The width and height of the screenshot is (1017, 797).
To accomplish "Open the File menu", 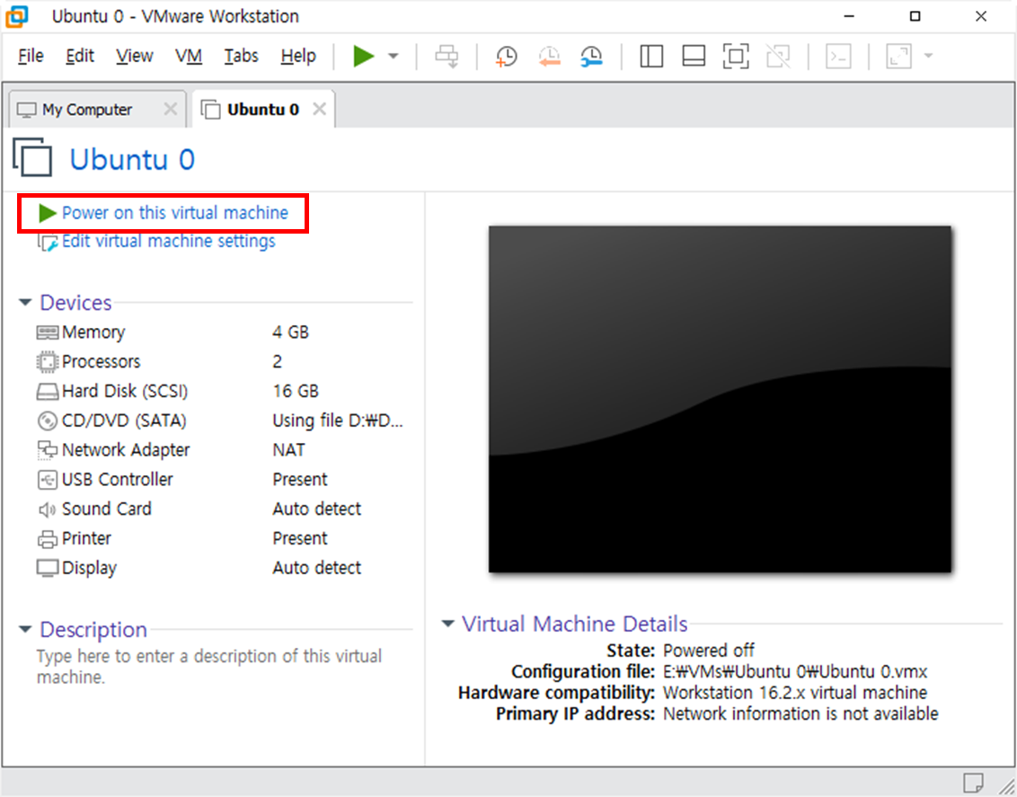I will [x=31, y=57].
